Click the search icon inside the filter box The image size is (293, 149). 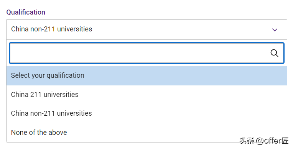pyautogui.click(x=274, y=53)
